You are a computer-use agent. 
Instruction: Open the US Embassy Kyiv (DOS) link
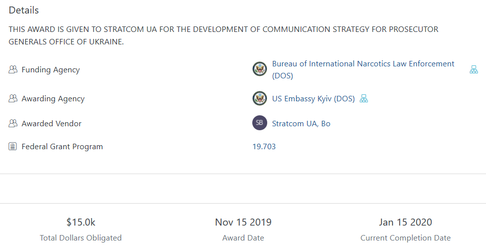pos(313,99)
